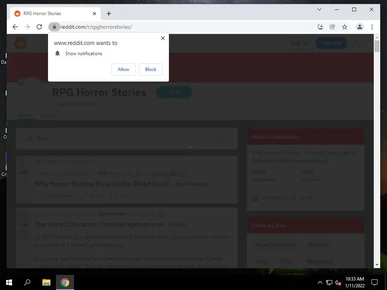This screenshot has height=290, width=387.
Task: Open the Windows Start menu
Action: point(9,282)
